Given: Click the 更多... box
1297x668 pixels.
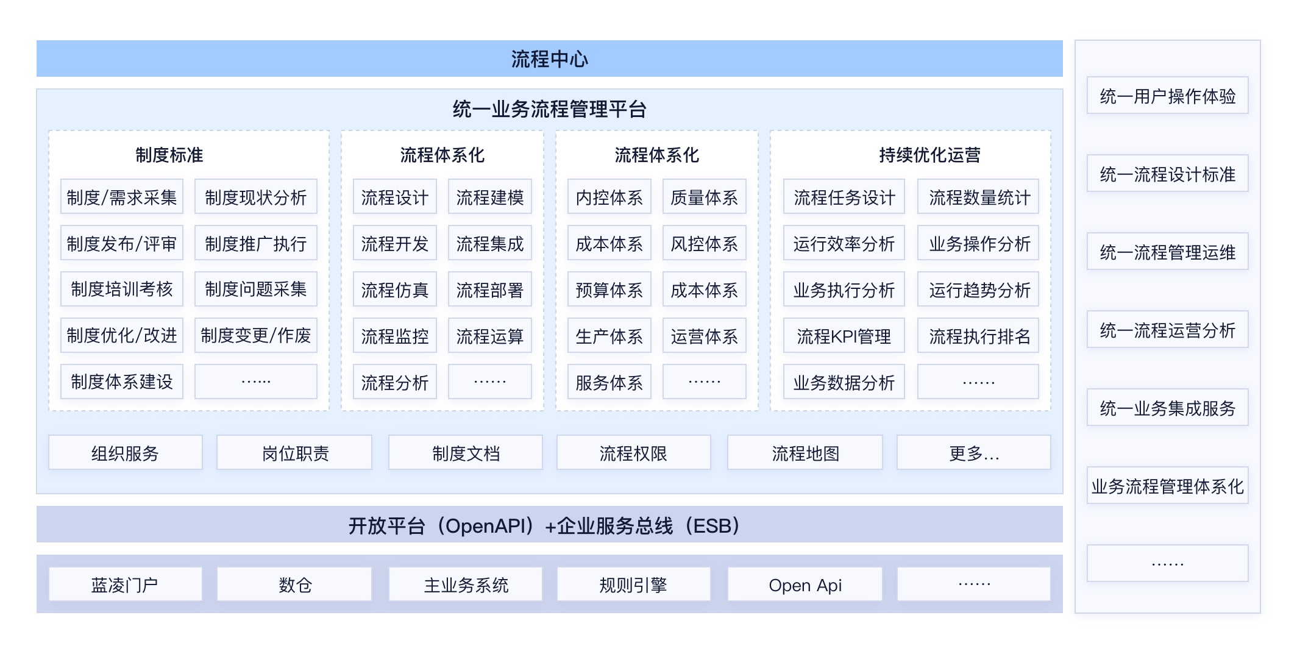Looking at the screenshot, I should tap(974, 452).
